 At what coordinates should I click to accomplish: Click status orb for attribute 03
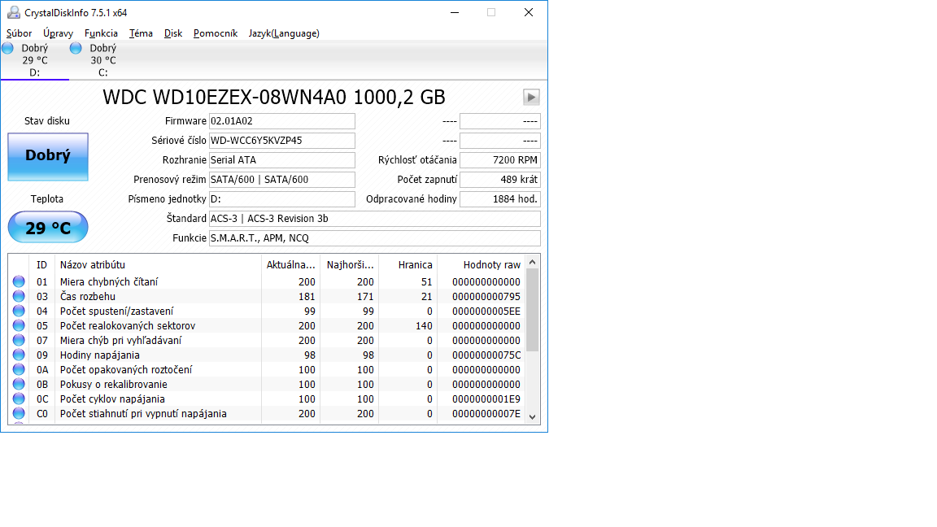(20, 296)
